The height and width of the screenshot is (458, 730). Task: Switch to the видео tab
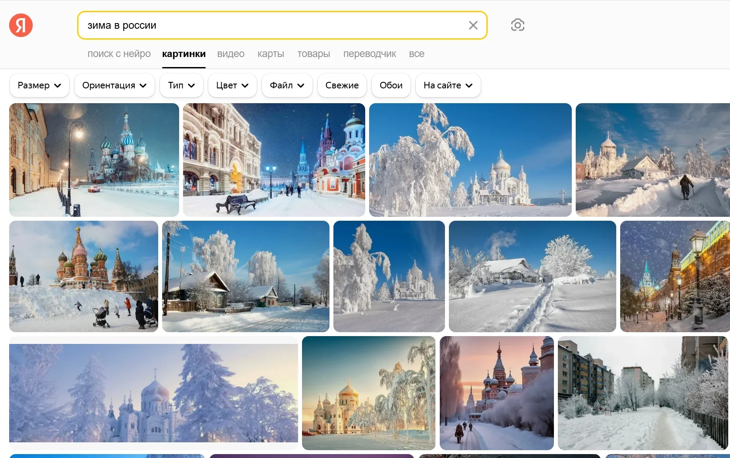click(231, 54)
